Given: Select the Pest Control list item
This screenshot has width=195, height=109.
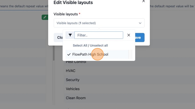Looking at the screenshot, I should tap(76, 62).
